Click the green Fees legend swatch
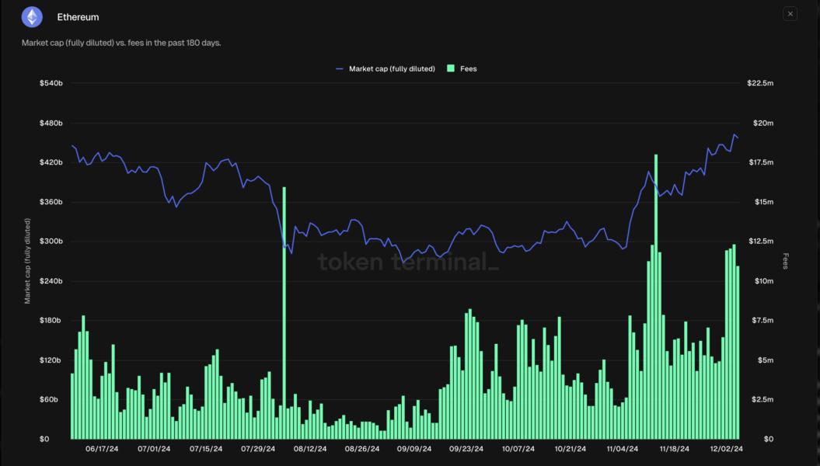The width and height of the screenshot is (820, 466). [x=451, y=69]
